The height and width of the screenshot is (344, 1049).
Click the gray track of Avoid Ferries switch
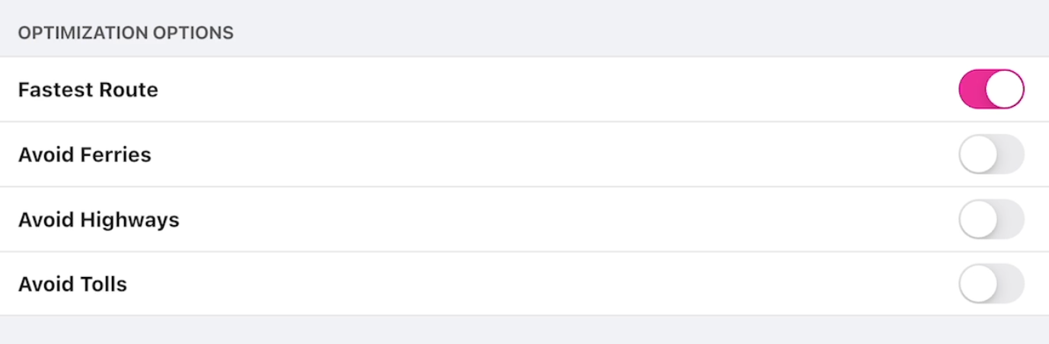click(x=1011, y=154)
